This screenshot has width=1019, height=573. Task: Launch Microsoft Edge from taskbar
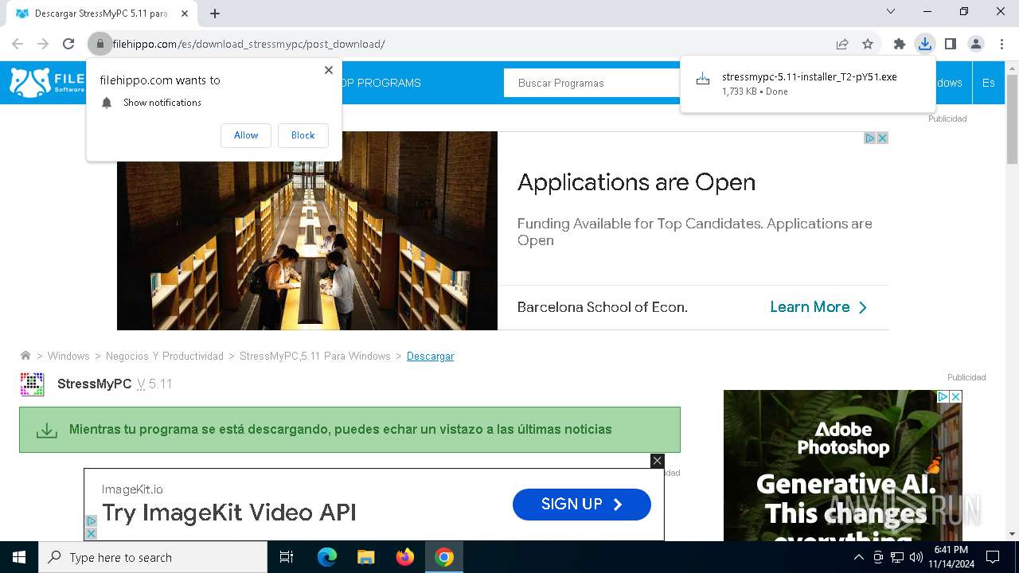coord(327,557)
